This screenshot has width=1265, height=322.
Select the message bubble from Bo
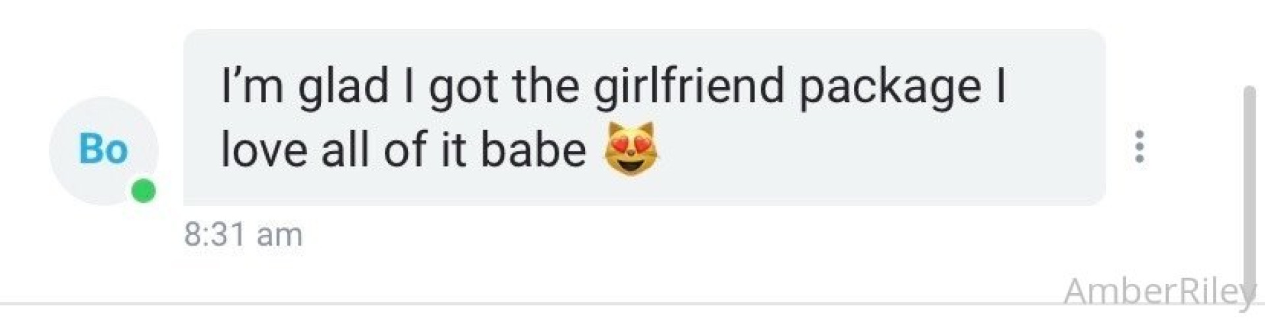pyautogui.click(x=644, y=117)
